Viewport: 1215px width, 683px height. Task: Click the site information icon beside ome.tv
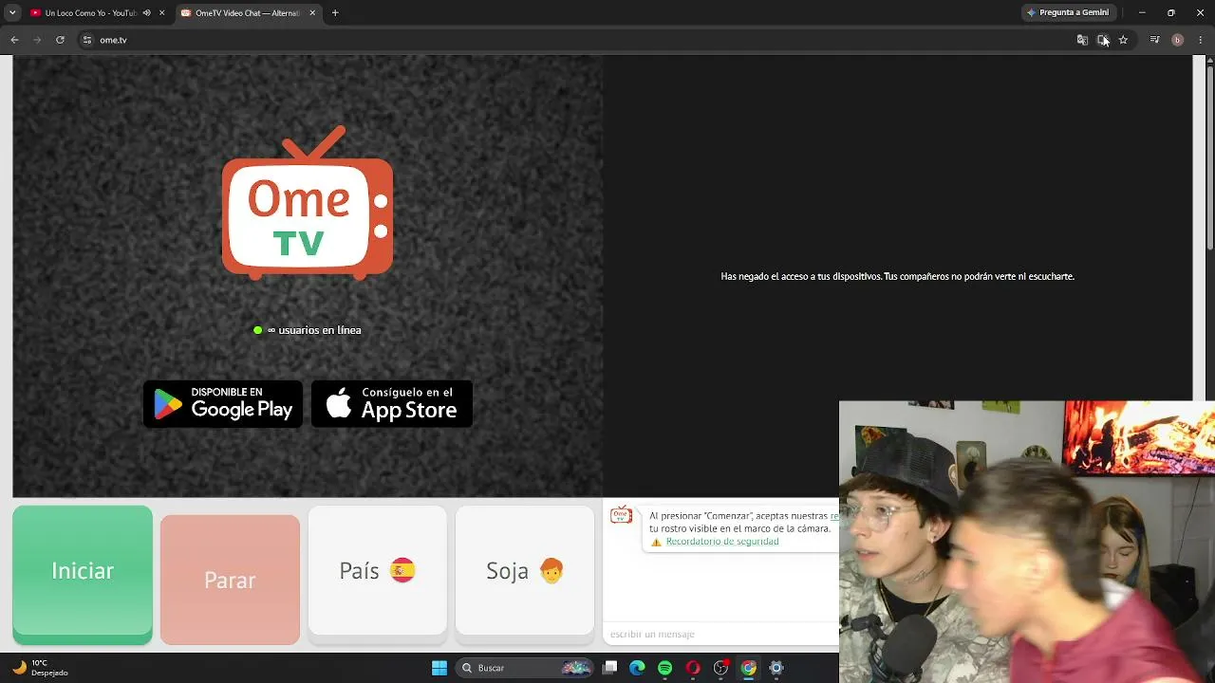(x=87, y=40)
